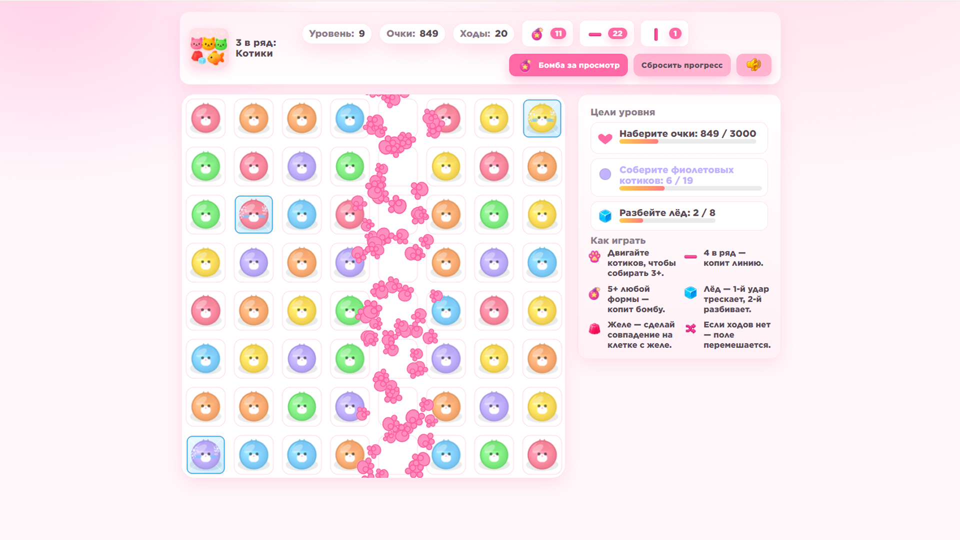960x540 pixels.
Task: Click the game logo with colorful cats
Action: click(x=208, y=48)
